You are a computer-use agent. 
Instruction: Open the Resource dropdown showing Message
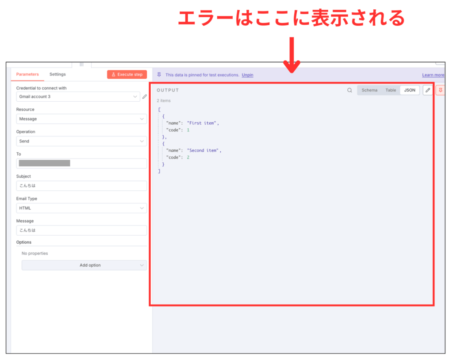[81, 119]
